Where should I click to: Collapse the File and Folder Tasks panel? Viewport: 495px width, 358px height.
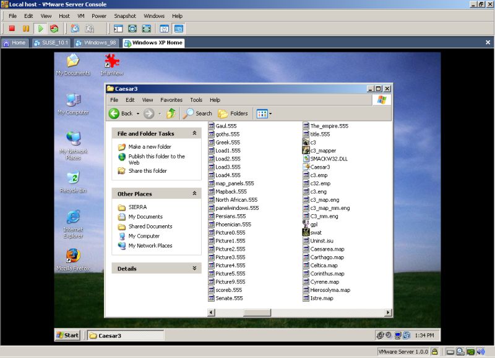point(194,133)
